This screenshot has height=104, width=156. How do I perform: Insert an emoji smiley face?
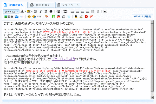(29, 17)
